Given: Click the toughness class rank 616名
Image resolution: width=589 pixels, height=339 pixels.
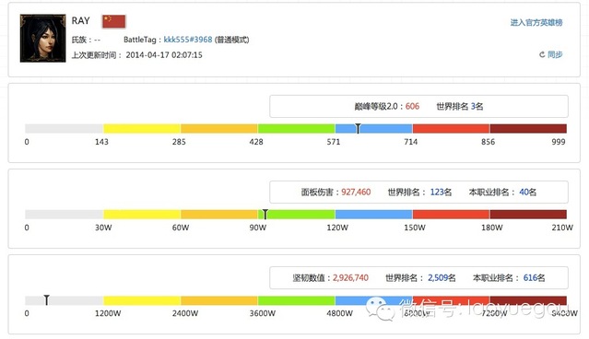Looking at the screenshot, I should pos(534,278).
